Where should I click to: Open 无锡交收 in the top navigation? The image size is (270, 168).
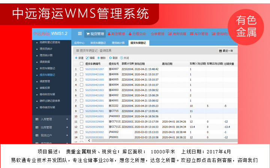point(137,34)
